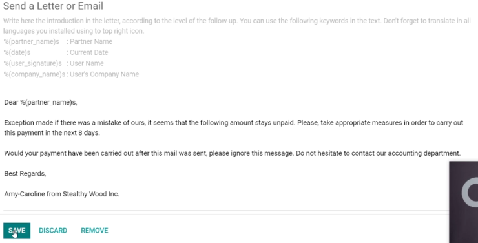Image resolution: width=478 pixels, height=243 pixels.
Task: Select the REMOVE button
Action: (94, 231)
